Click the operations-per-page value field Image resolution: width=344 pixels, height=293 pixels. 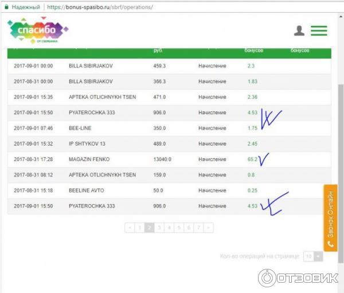308,256
